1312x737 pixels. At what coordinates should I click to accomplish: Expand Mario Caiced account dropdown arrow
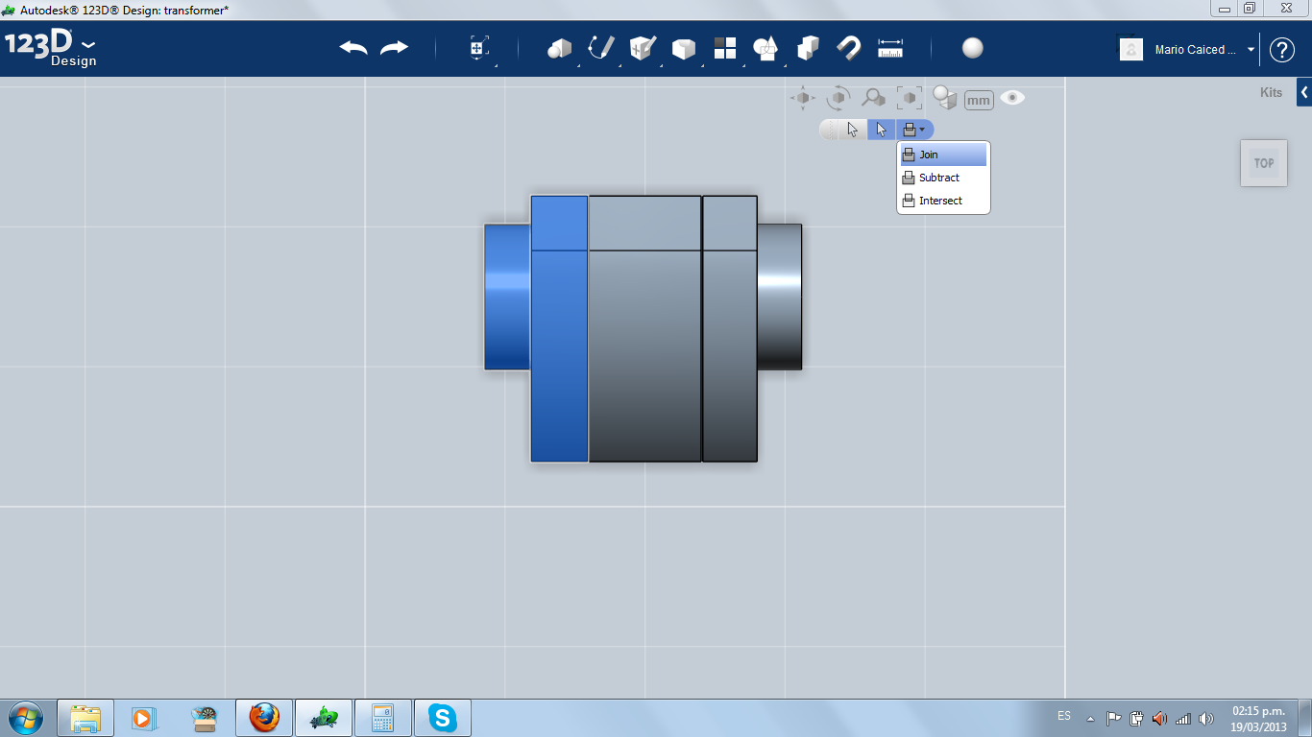pyautogui.click(x=1251, y=50)
